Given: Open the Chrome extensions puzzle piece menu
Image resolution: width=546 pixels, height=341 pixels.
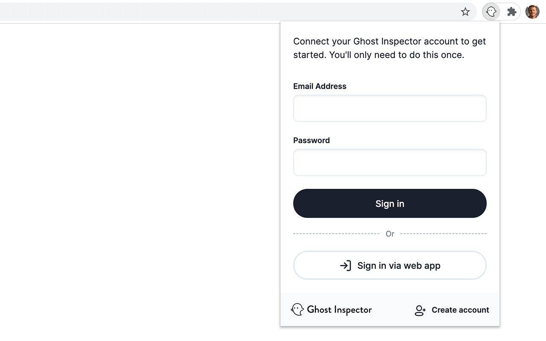Looking at the screenshot, I should [x=511, y=12].
